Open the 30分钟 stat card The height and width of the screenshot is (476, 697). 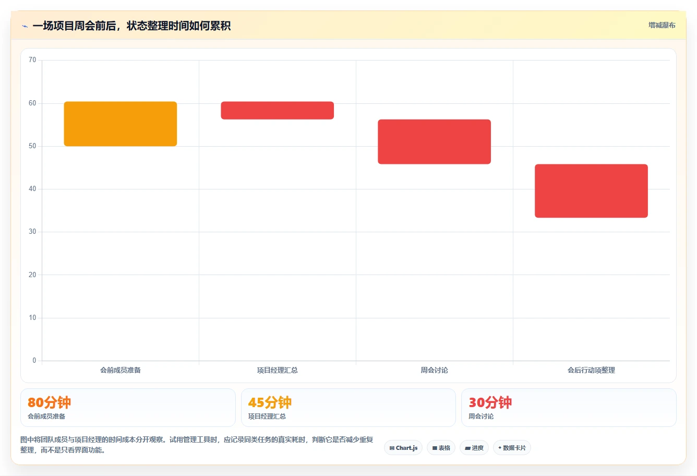569,408
